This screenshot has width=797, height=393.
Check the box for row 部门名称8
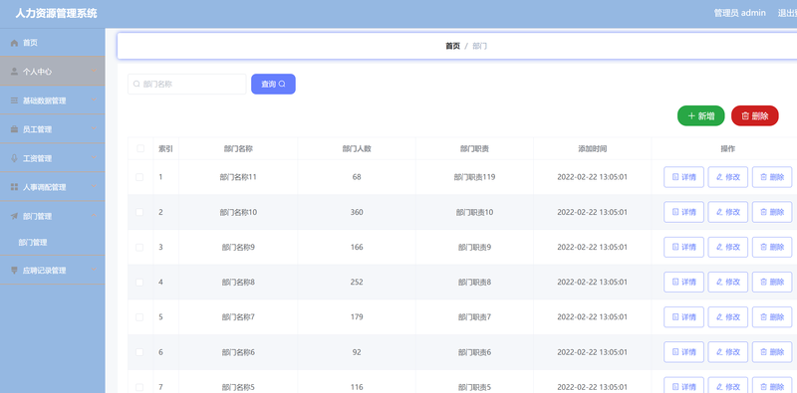[139, 282]
